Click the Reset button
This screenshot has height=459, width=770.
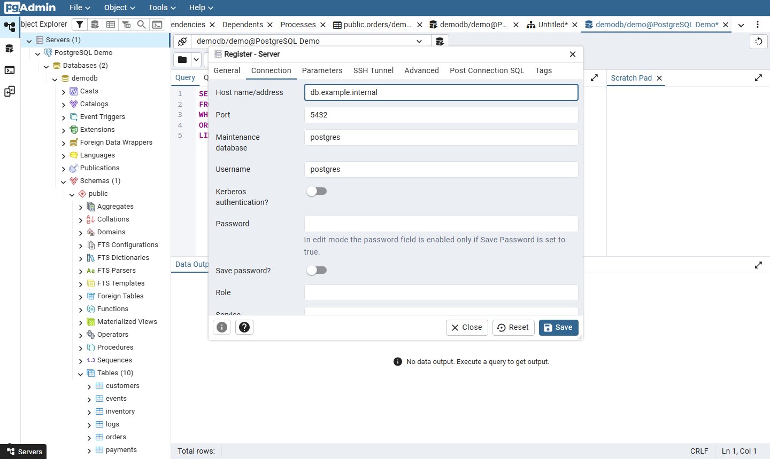513,328
